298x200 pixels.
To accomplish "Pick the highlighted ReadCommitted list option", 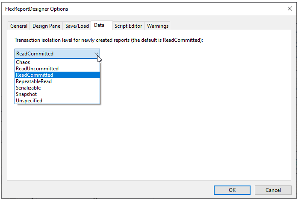I will (x=35, y=75).
